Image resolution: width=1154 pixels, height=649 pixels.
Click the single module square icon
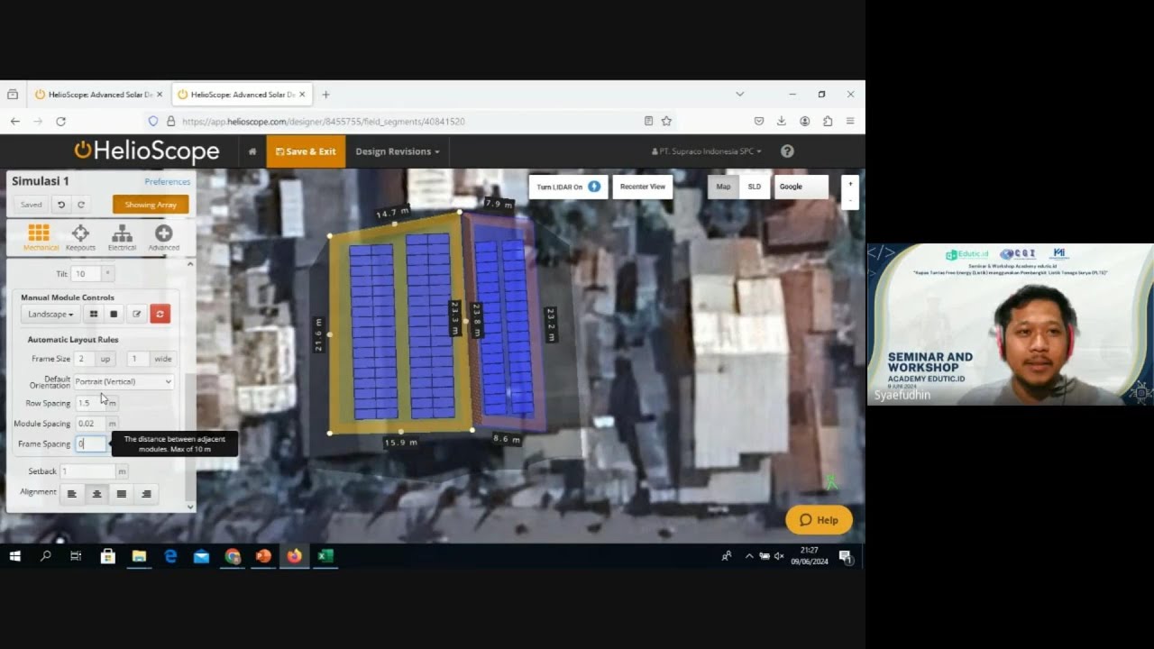(114, 314)
